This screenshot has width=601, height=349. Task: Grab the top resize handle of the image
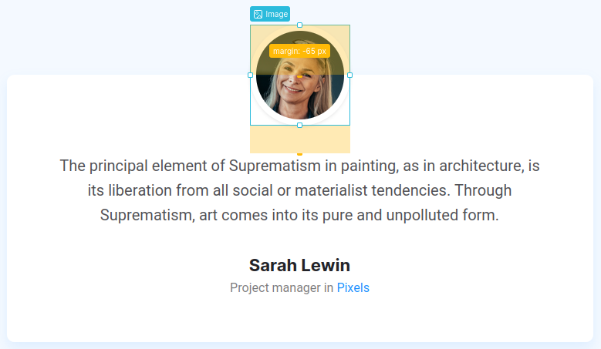pyautogui.click(x=300, y=25)
